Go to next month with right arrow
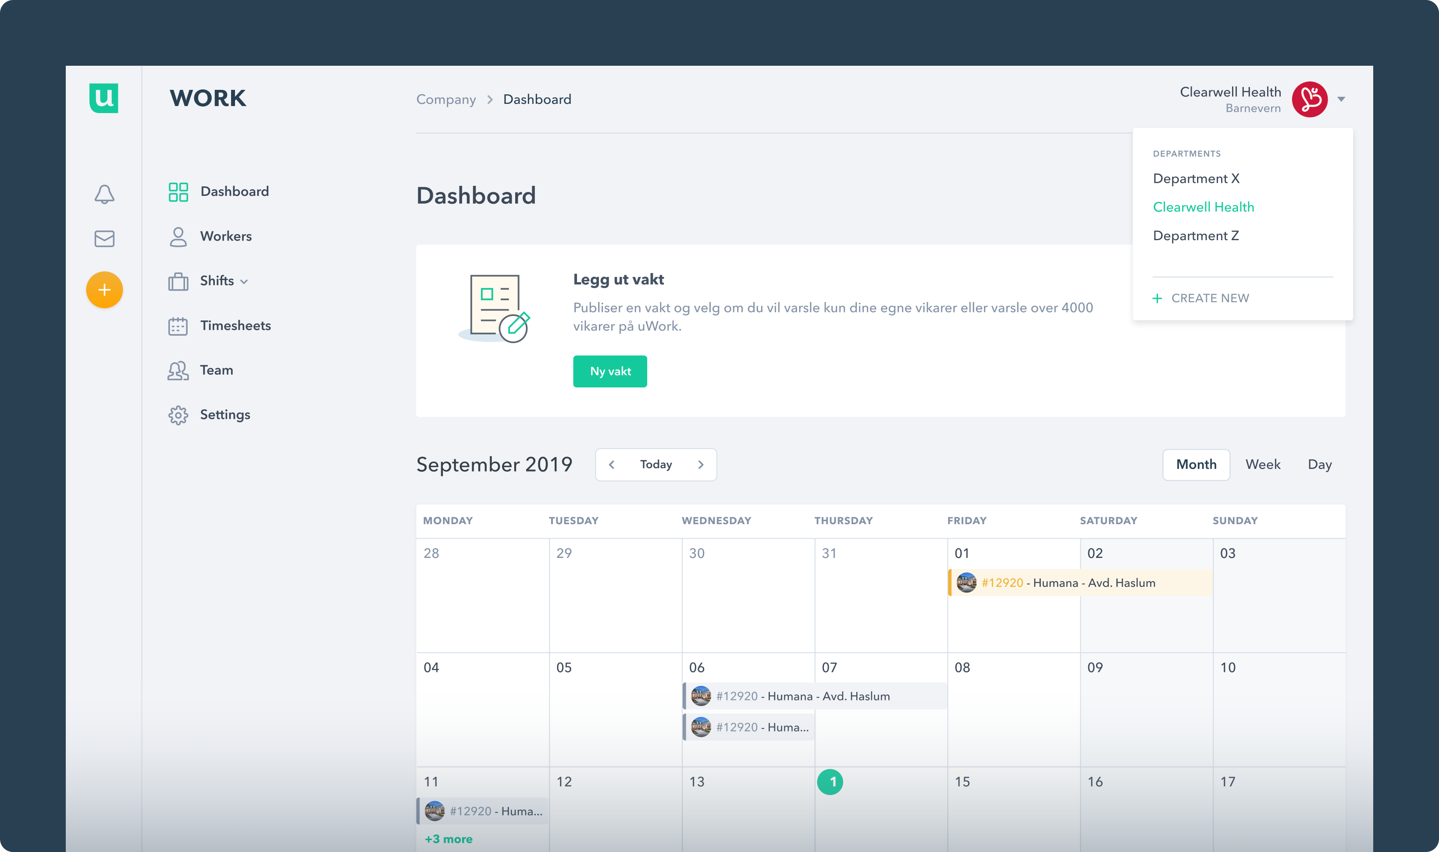The width and height of the screenshot is (1439, 852). click(x=701, y=465)
